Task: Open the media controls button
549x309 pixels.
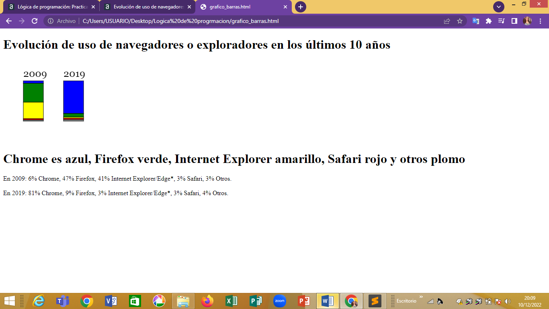Action: (501, 21)
